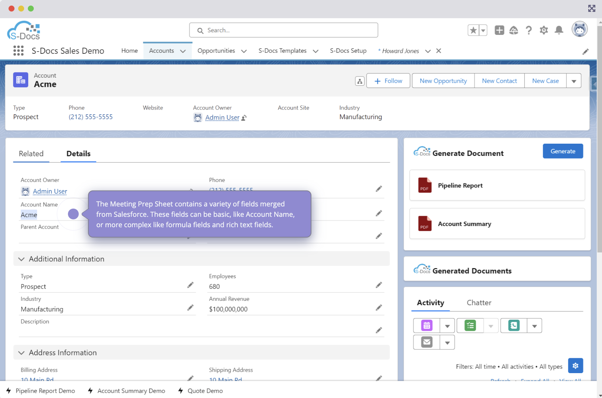
Task: Click in the global Search field
Action: click(284, 30)
